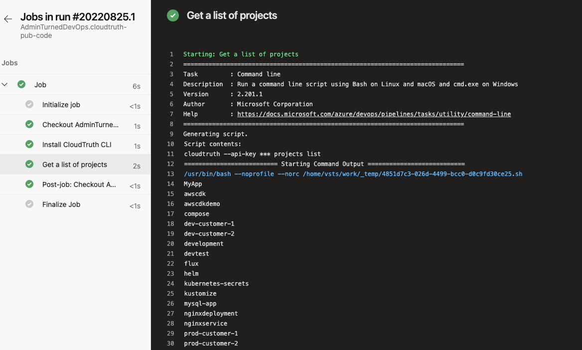Click the MyApp project in log output

[193, 184]
